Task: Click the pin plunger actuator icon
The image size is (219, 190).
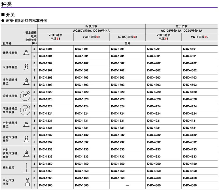Action: 26,53
